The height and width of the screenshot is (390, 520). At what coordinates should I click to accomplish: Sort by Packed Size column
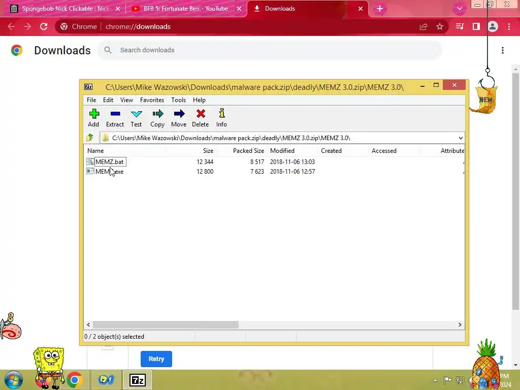click(241, 150)
